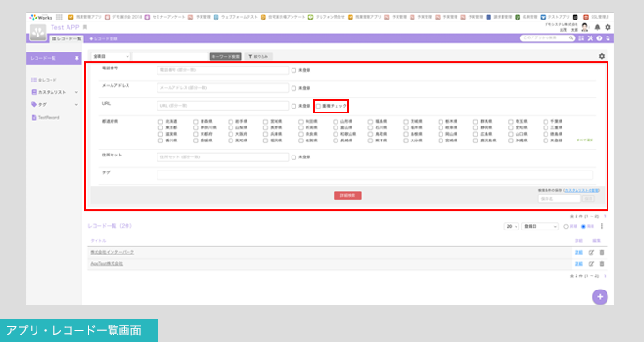Viewport: 644px width, 342px height.
Task: Switch to the レコード登録 tab
Action: click(x=103, y=38)
